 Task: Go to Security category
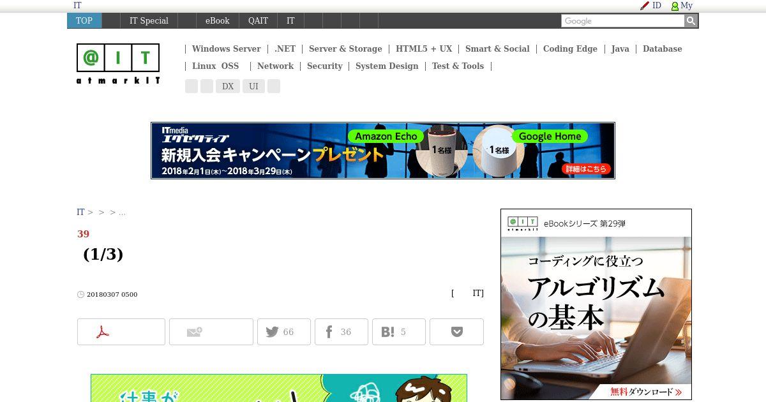324,66
